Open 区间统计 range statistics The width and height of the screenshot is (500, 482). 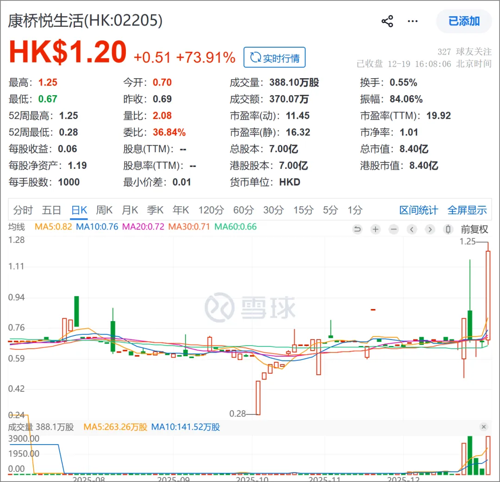tap(419, 210)
